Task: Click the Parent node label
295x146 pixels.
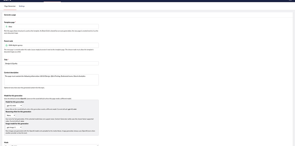Action: point(8,41)
